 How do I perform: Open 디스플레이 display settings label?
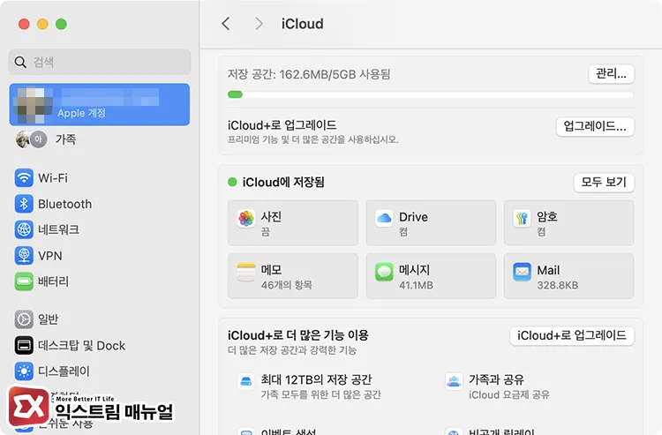(x=64, y=371)
